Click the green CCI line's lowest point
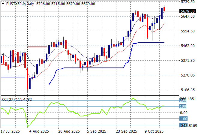 28,126
